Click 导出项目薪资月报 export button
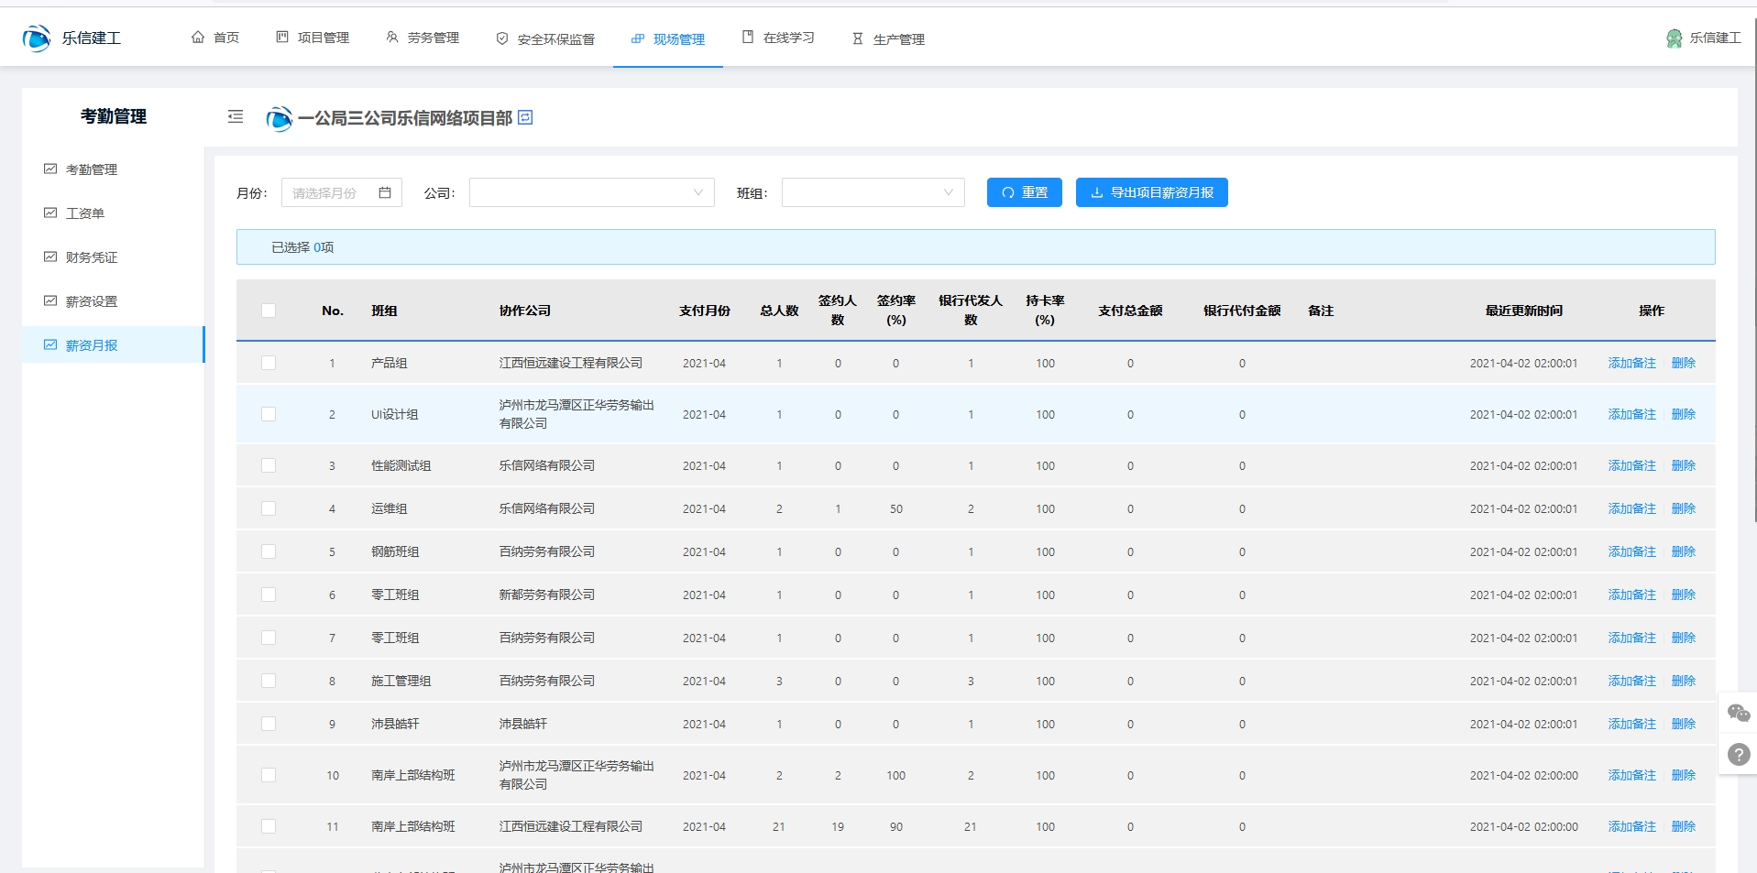The width and height of the screenshot is (1757, 873). click(1151, 192)
